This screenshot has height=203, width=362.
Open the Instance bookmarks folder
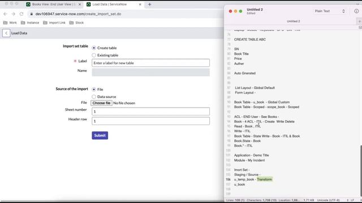(x=30, y=23)
